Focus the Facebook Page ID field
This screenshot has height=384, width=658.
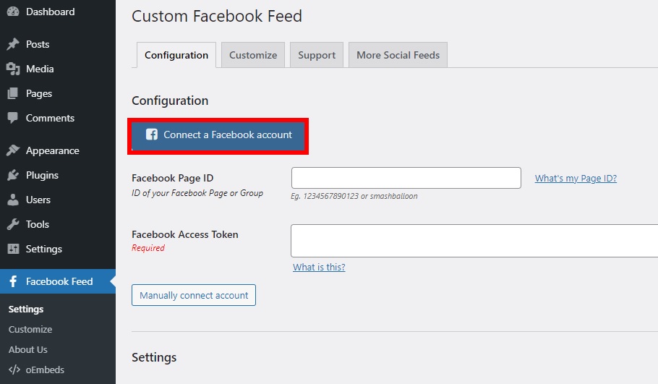pos(406,178)
